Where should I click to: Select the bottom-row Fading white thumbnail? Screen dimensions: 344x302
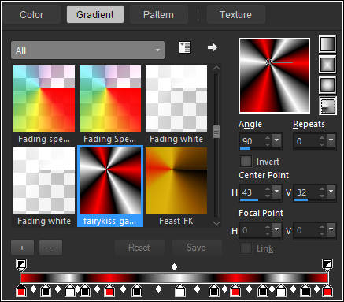[44, 181]
